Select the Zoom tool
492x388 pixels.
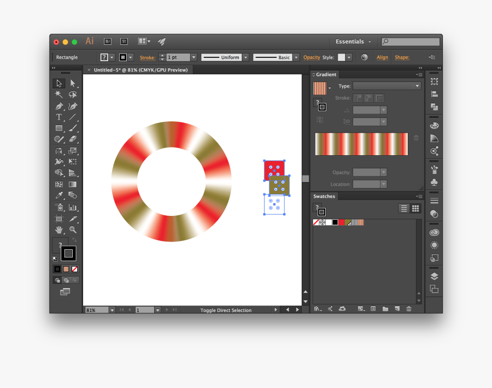73,231
